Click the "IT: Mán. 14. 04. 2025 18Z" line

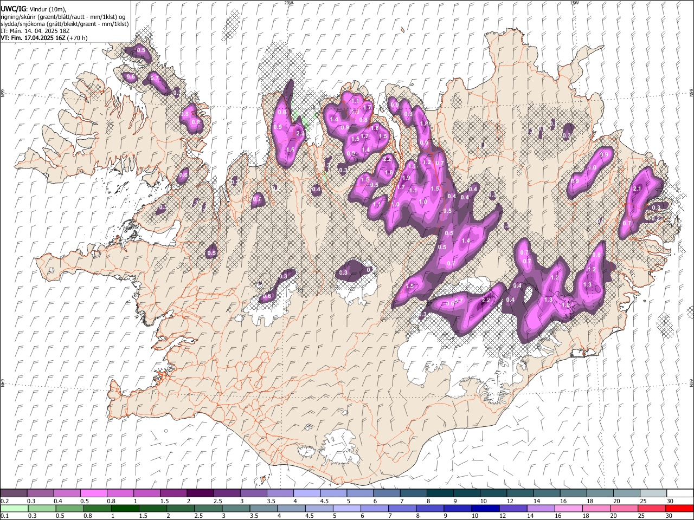(35, 31)
